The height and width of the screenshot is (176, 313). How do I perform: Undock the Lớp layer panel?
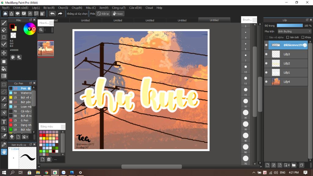click(307, 20)
